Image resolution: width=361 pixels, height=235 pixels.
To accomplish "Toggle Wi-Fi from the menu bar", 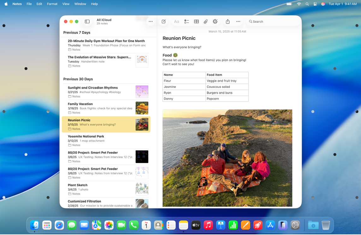I will (x=299, y=4).
